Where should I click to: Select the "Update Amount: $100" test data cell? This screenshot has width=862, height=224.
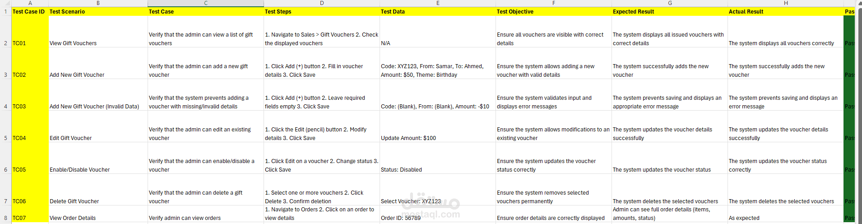437,138
